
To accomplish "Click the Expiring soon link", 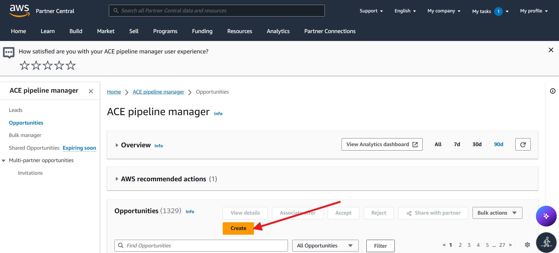I will 79,148.
